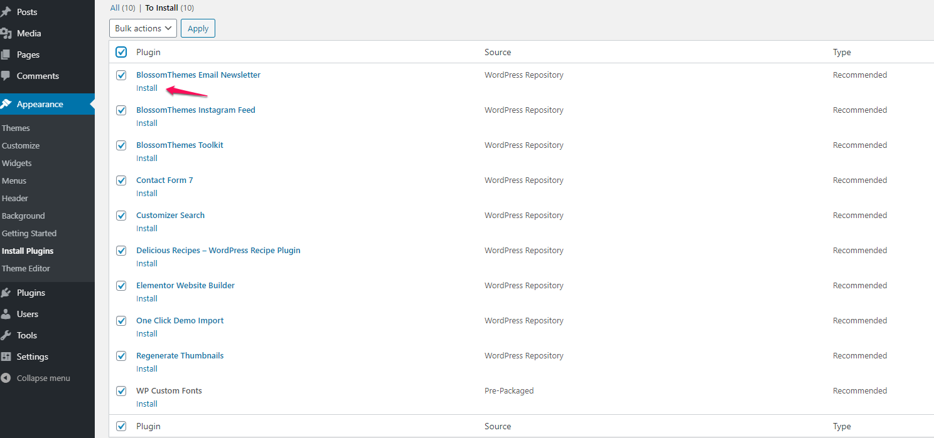The width and height of the screenshot is (934, 438).
Task: Click the Users person icon
Action: pyautogui.click(x=6, y=314)
